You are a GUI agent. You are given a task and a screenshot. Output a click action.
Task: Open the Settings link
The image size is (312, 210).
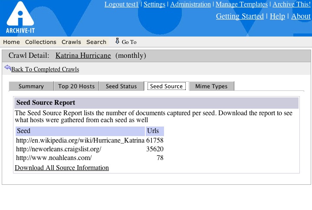click(x=154, y=4)
